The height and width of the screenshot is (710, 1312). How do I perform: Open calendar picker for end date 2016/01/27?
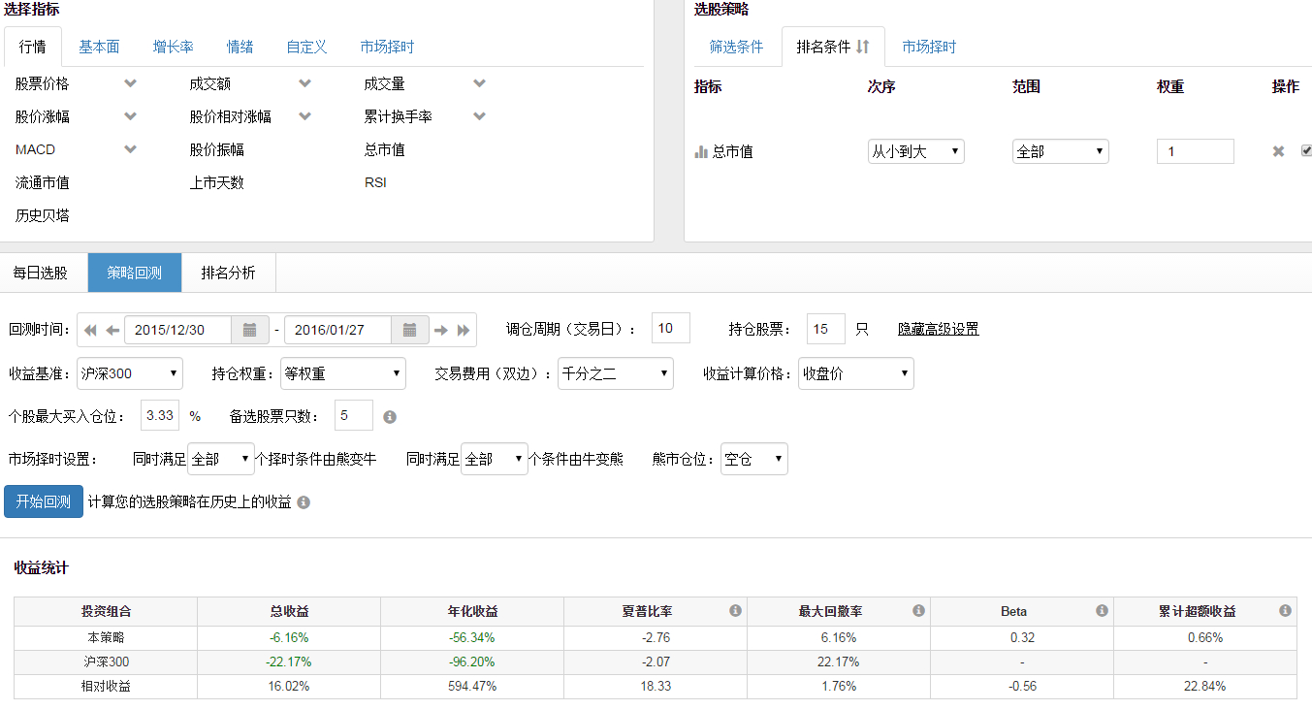(x=409, y=330)
